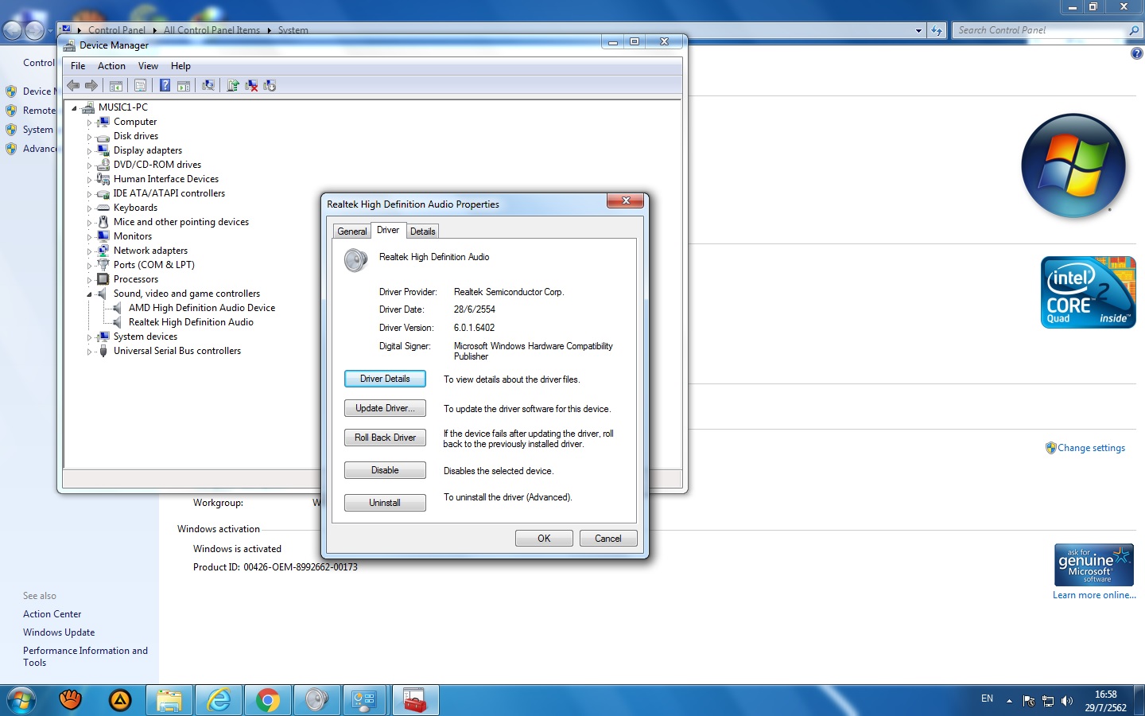The height and width of the screenshot is (716, 1145).
Task: Open Performance Information and Tools link
Action: [x=86, y=656]
